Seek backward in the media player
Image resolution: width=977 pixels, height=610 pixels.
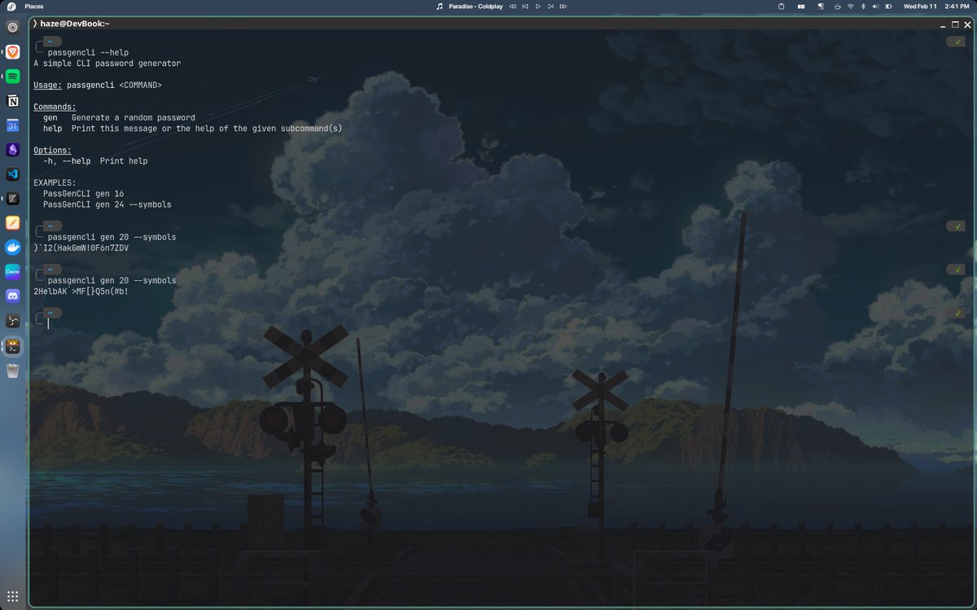point(513,6)
